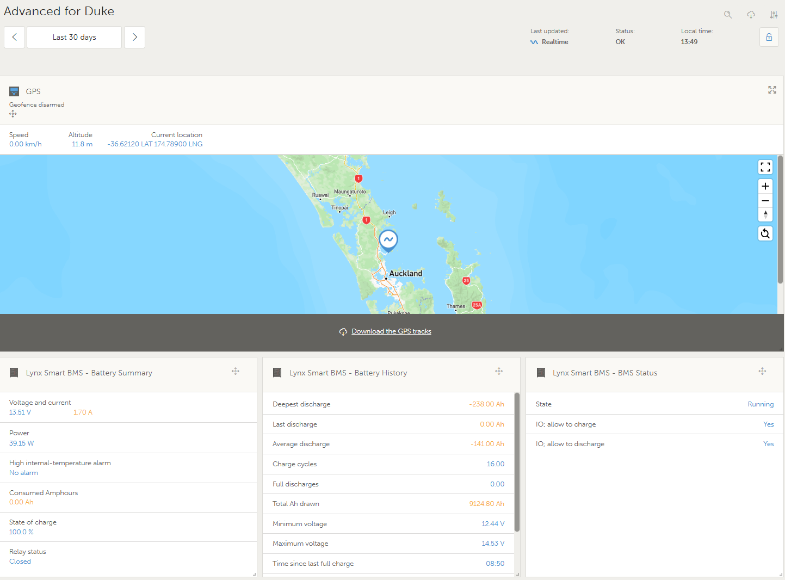The image size is (785, 580).
Task: Click the map recenter search icon
Action: click(765, 233)
